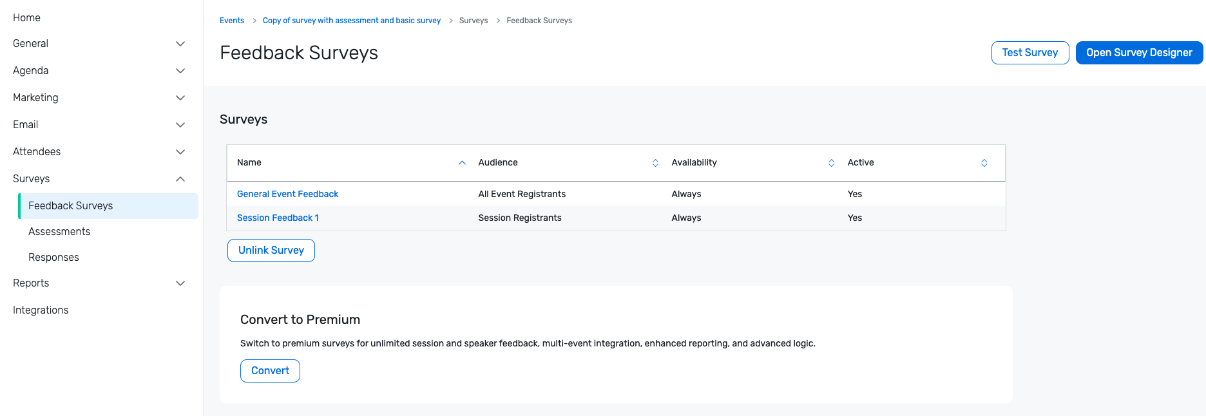Click Session Registrants cell
This screenshot has width=1206, height=416.
(x=520, y=218)
